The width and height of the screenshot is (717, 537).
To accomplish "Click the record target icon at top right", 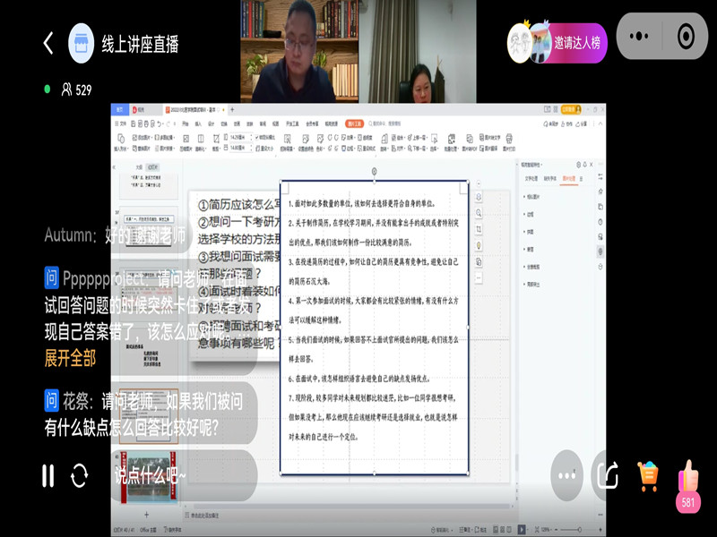I will click(686, 37).
